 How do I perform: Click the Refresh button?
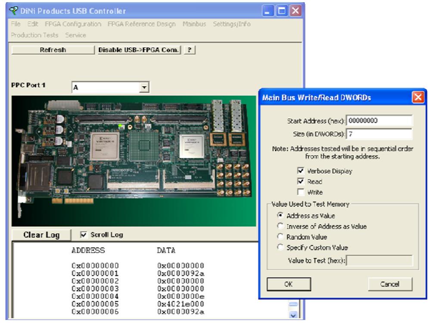[53, 50]
